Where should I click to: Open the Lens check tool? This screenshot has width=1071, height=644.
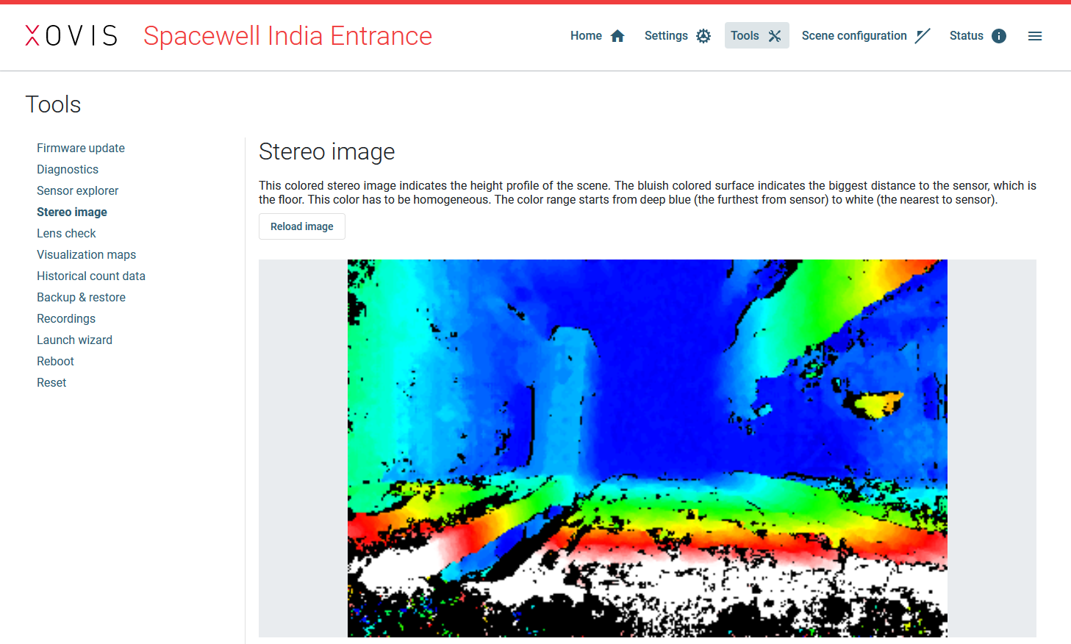pyautogui.click(x=66, y=233)
